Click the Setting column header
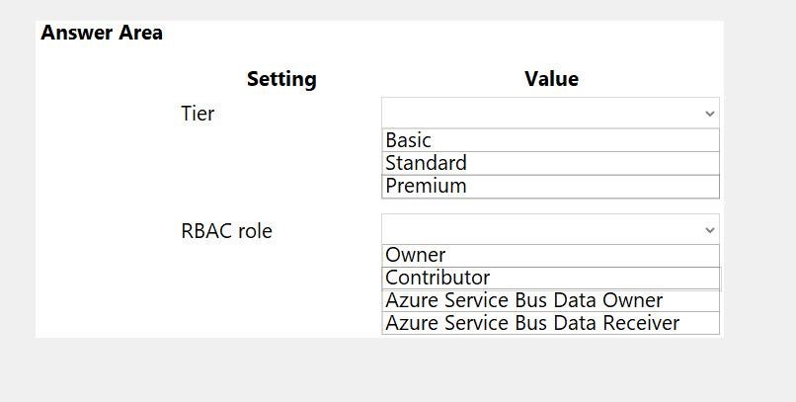This screenshot has width=796, height=402. click(281, 79)
